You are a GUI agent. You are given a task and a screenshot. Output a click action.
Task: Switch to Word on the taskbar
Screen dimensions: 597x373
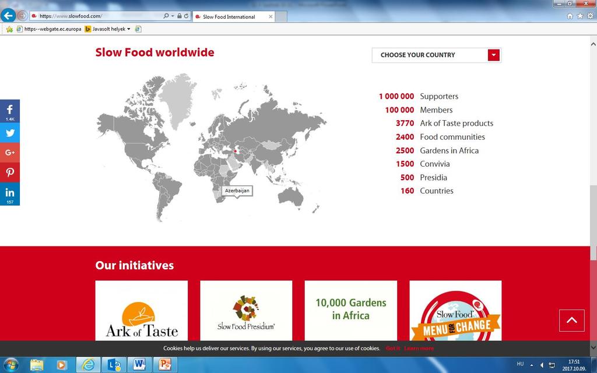[139, 365]
